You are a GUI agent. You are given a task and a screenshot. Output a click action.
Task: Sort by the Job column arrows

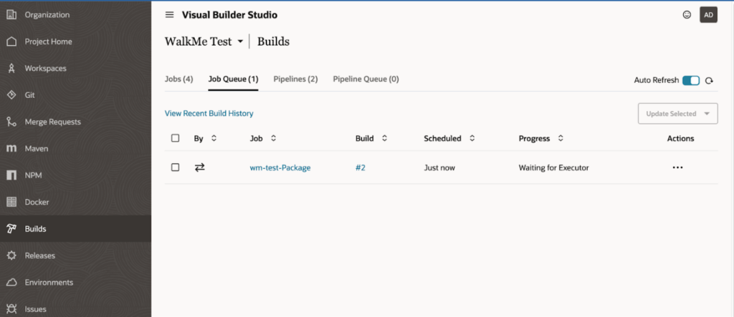click(274, 138)
